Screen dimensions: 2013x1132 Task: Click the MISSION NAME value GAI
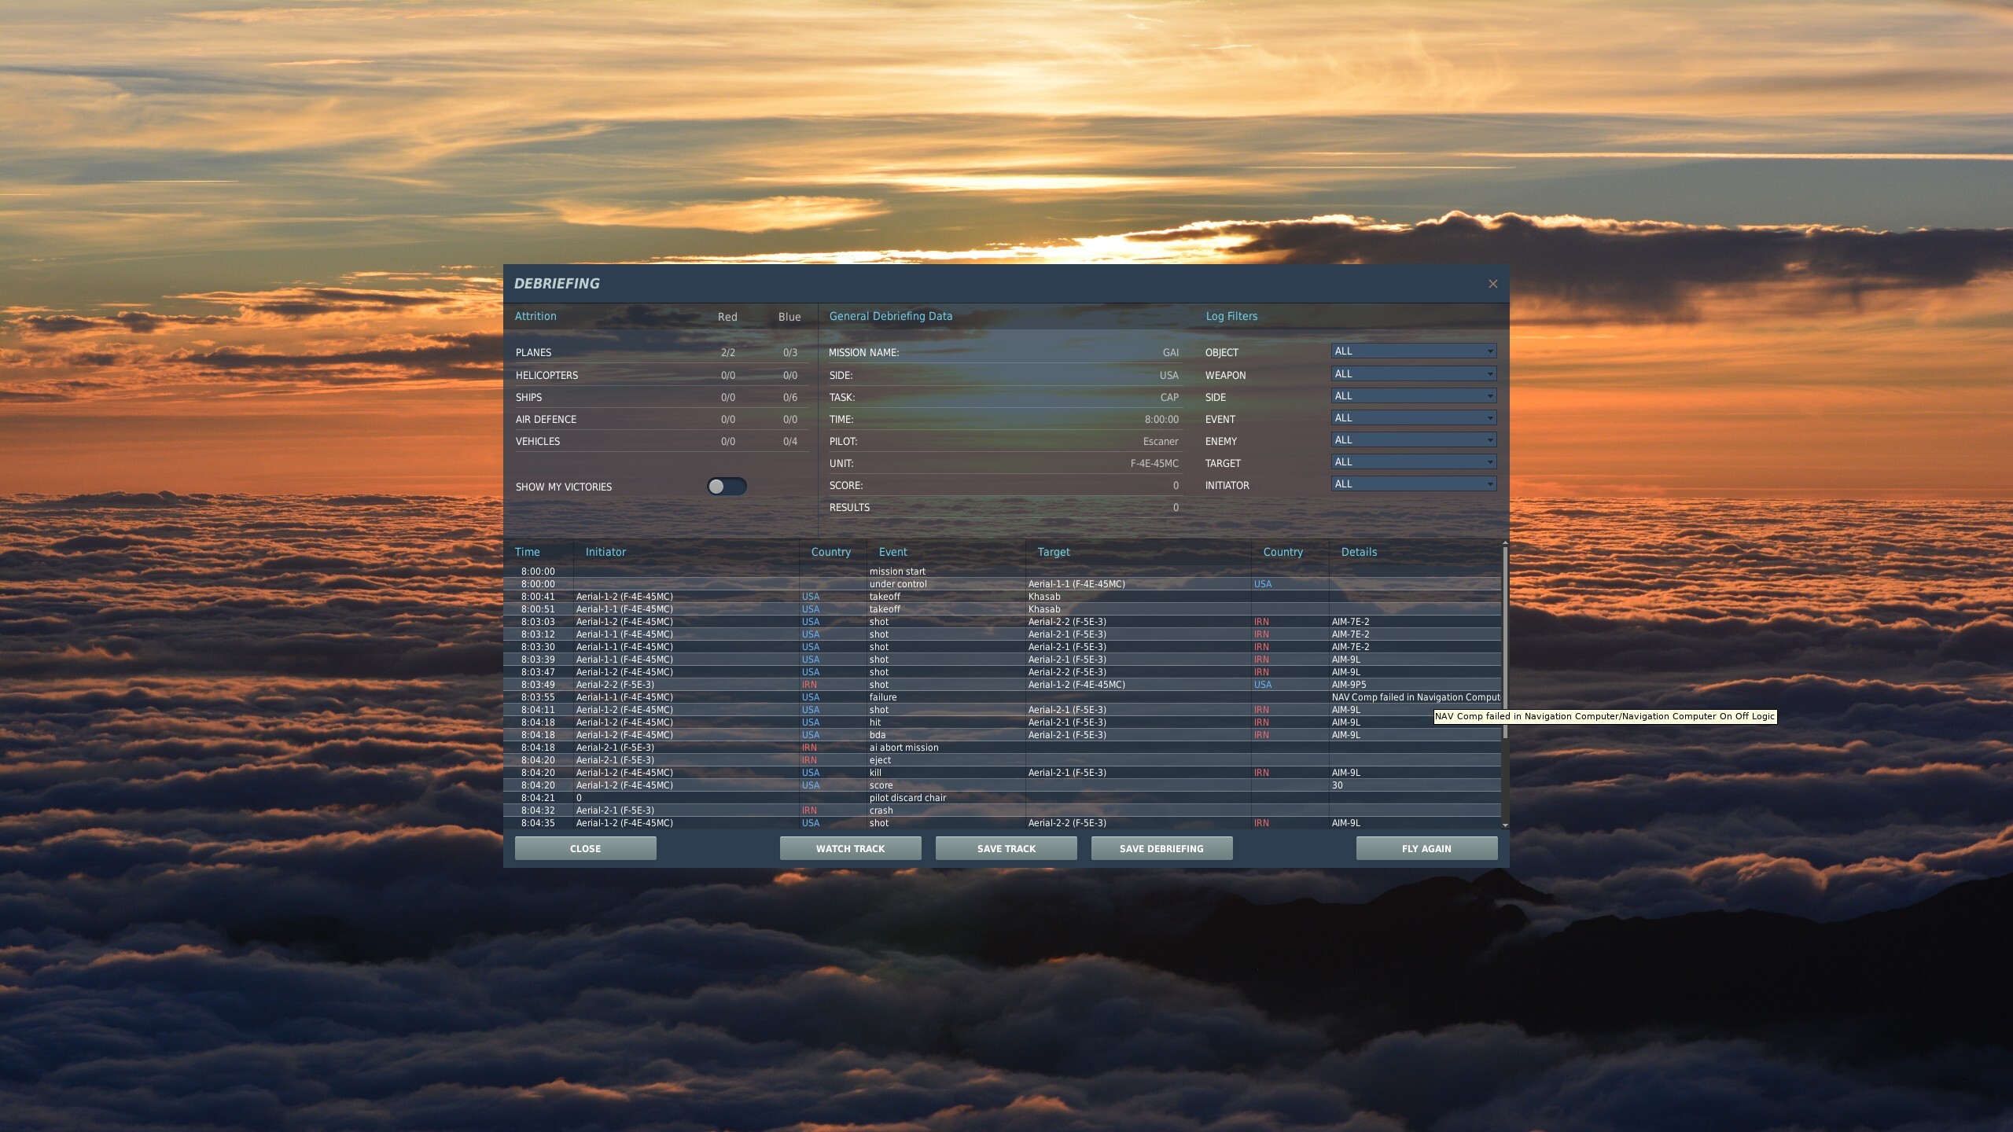tap(1171, 353)
